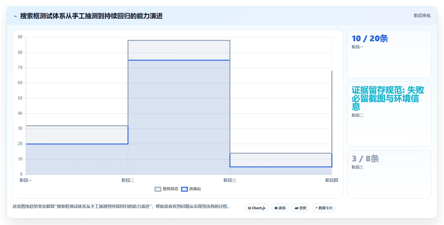Screen dimensions: 444x225
Task: Click the icon inside the 进度 tag
Action: pos(296,208)
